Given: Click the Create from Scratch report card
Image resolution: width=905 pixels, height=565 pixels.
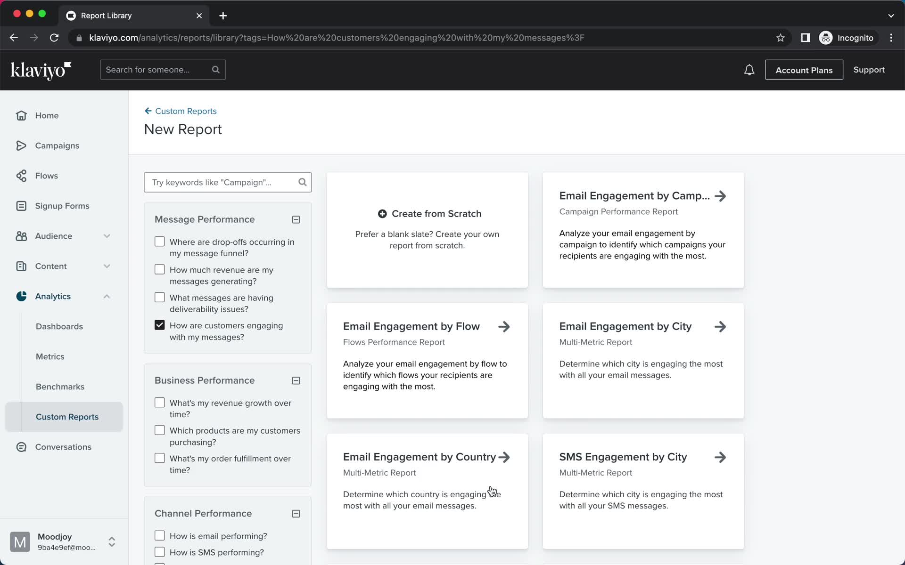Looking at the screenshot, I should tap(428, 230).
